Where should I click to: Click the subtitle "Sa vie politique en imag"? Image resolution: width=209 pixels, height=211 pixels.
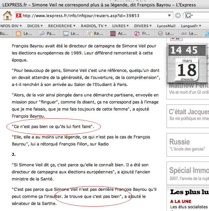point(189,118)
